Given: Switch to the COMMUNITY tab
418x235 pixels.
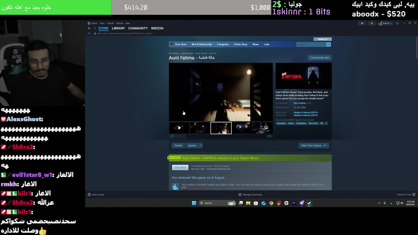Looking at the screenshot, I should tap(138, 28).
